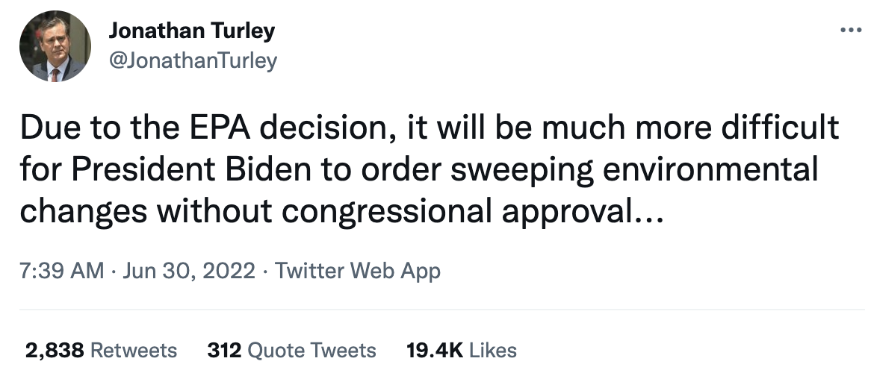Open the three-dot more options menu
The height and width of the screenshot is (373, 871).
(x=846, y=31)
